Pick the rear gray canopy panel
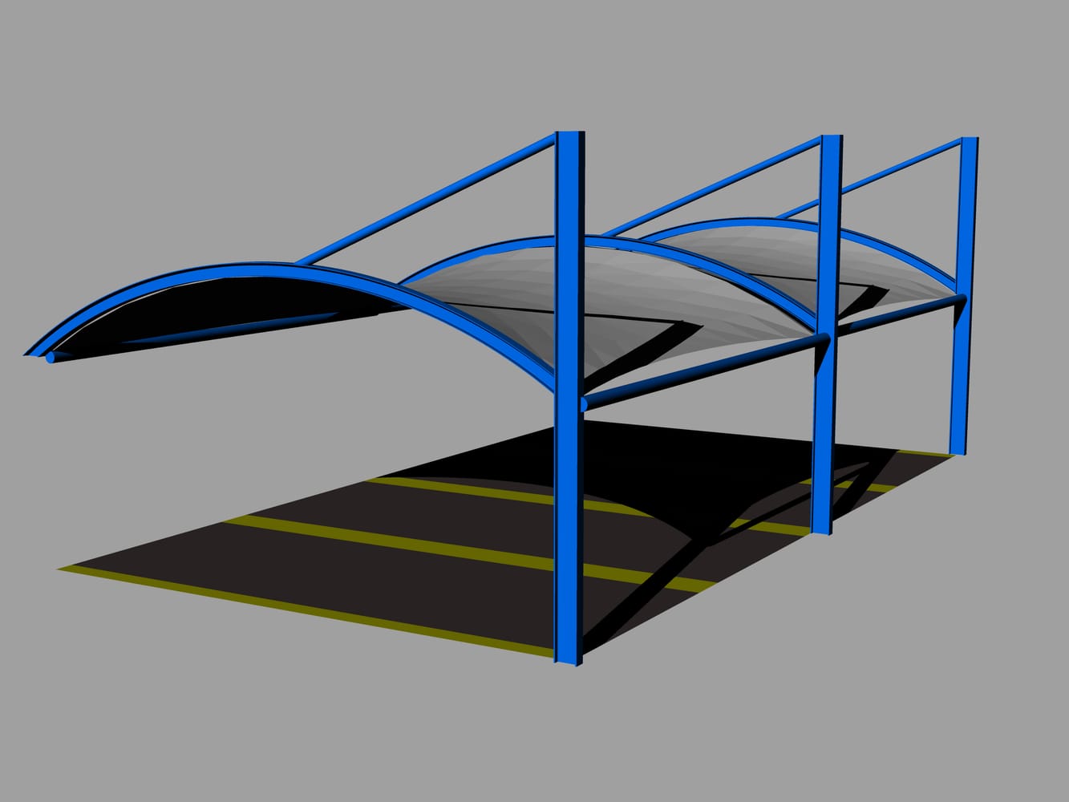This screenshot has height=802, width=1069. coord(802,257)
